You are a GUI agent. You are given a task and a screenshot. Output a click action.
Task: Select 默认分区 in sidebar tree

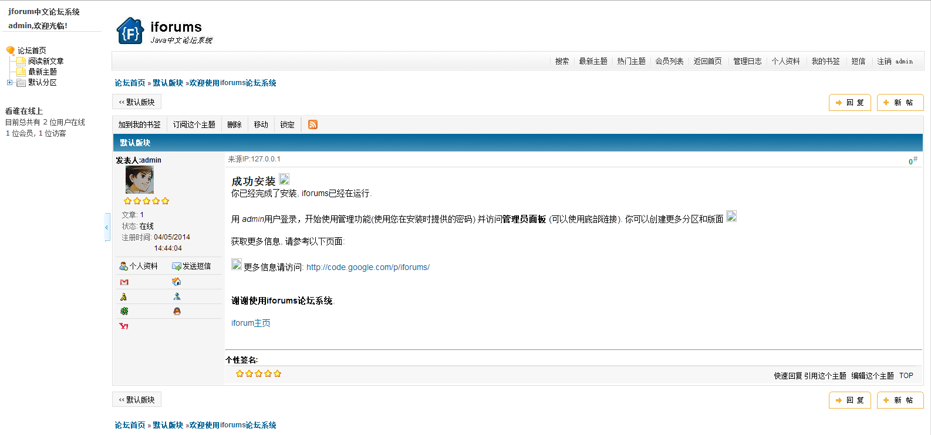42,83
